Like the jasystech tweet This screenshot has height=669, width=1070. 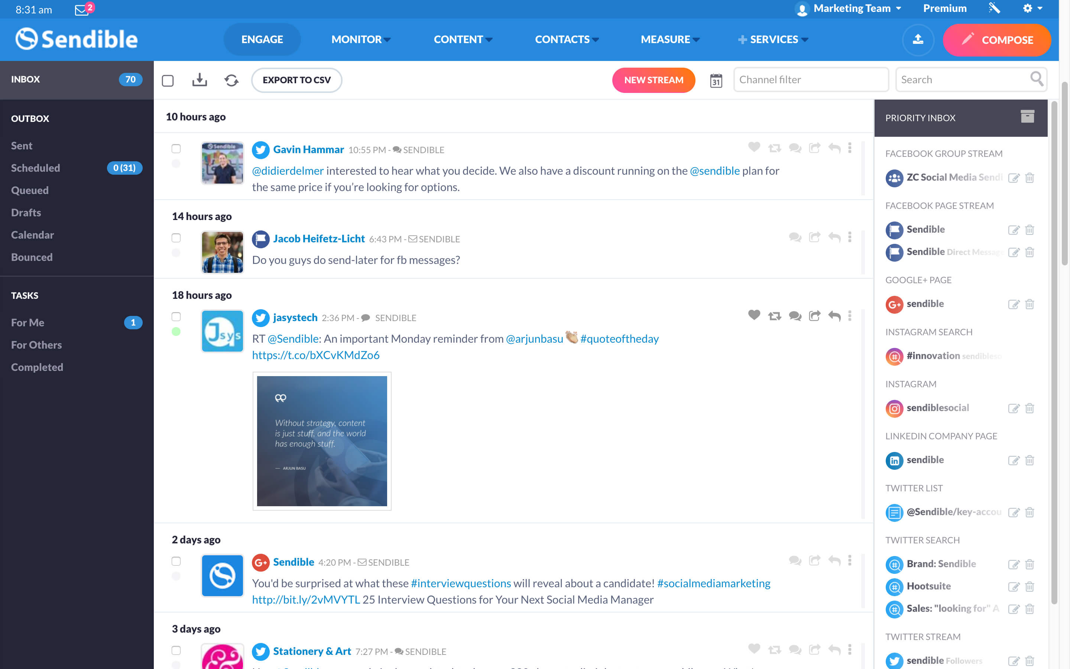[x=754, y=314]
